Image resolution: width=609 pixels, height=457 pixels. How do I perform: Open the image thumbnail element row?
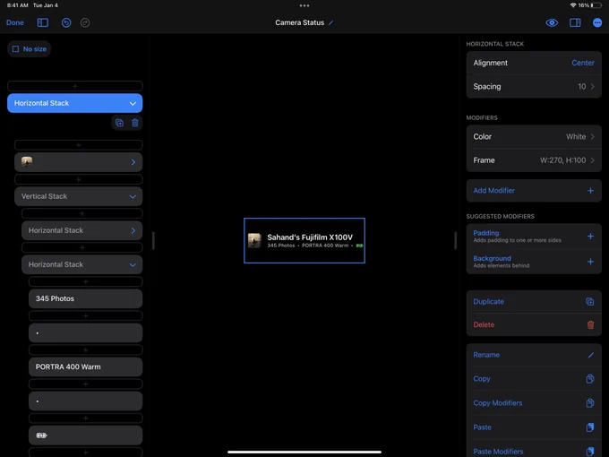(x=78, y=162)
